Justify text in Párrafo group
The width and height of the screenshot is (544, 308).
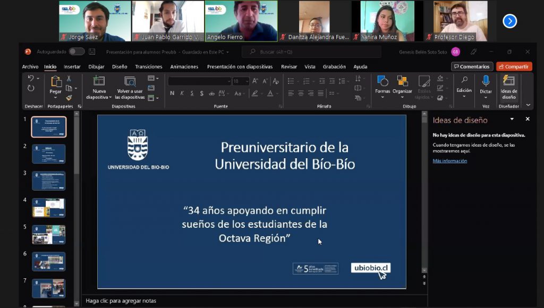[x=320, y=93]
